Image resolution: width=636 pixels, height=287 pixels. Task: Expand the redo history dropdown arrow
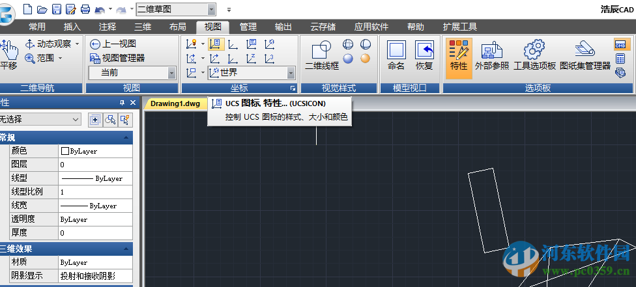[132, 9]
